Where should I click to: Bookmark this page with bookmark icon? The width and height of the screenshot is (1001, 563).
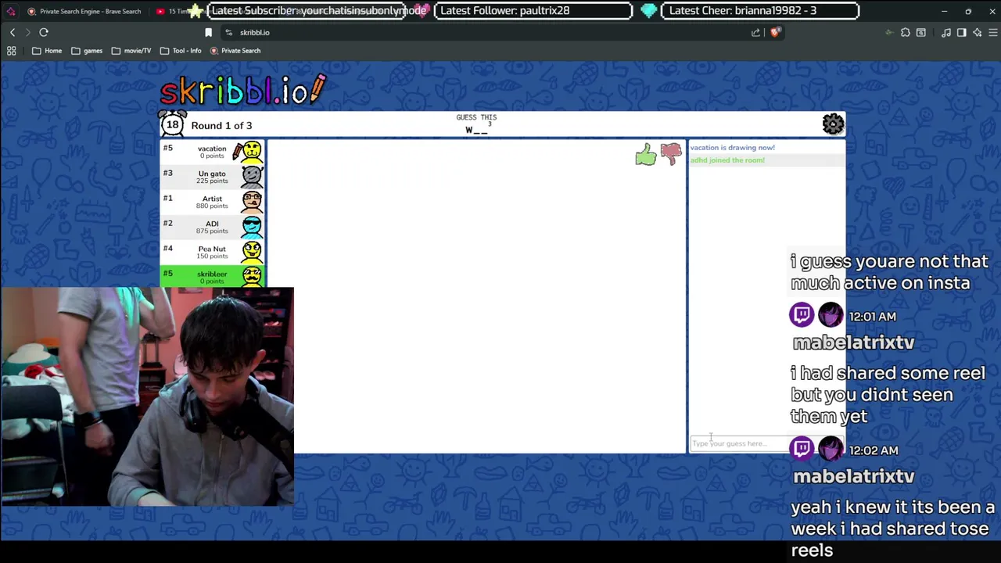click(208, 32)
